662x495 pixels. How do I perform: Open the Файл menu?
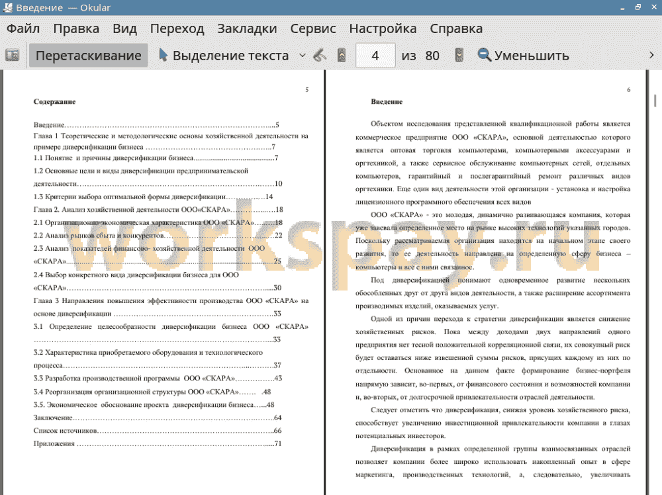pos(23,28)
